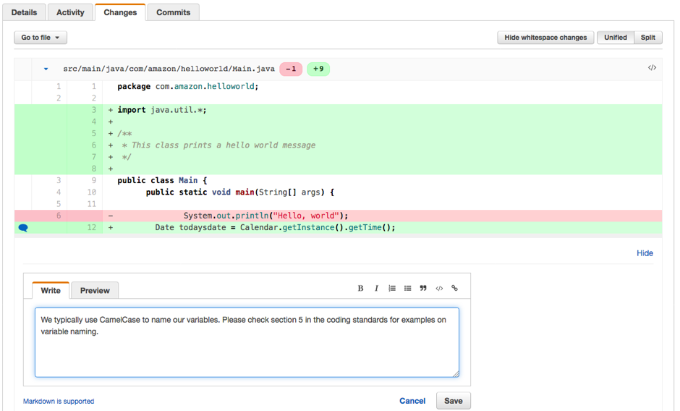
Task: Open comment bubble on line 12
Action: [x=23, y=227]
